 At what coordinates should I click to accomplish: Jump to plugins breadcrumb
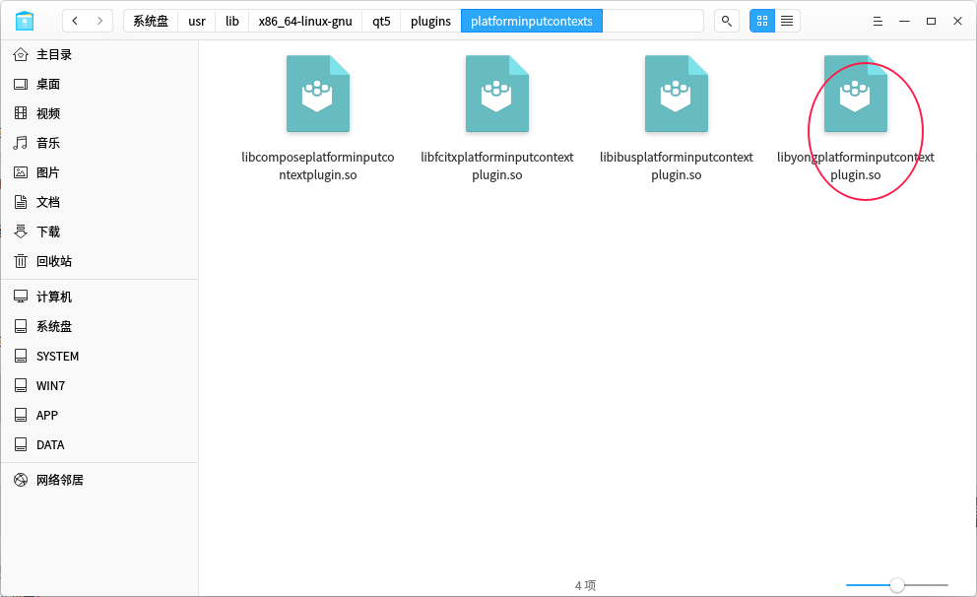430,22
